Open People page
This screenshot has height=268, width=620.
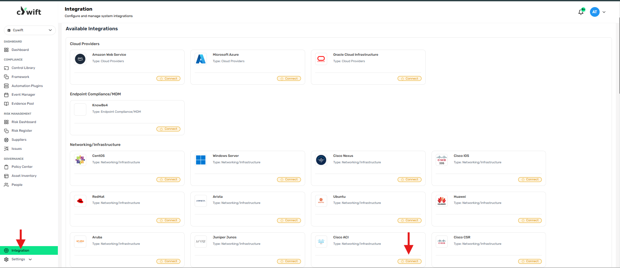click(17, 185)
